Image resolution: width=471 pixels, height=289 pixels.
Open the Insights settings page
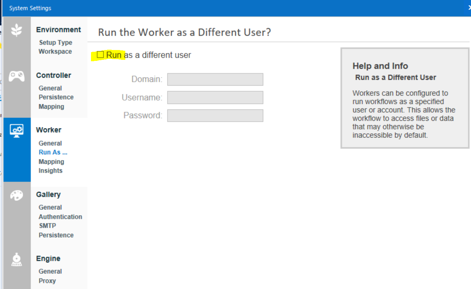click(50, 170)
